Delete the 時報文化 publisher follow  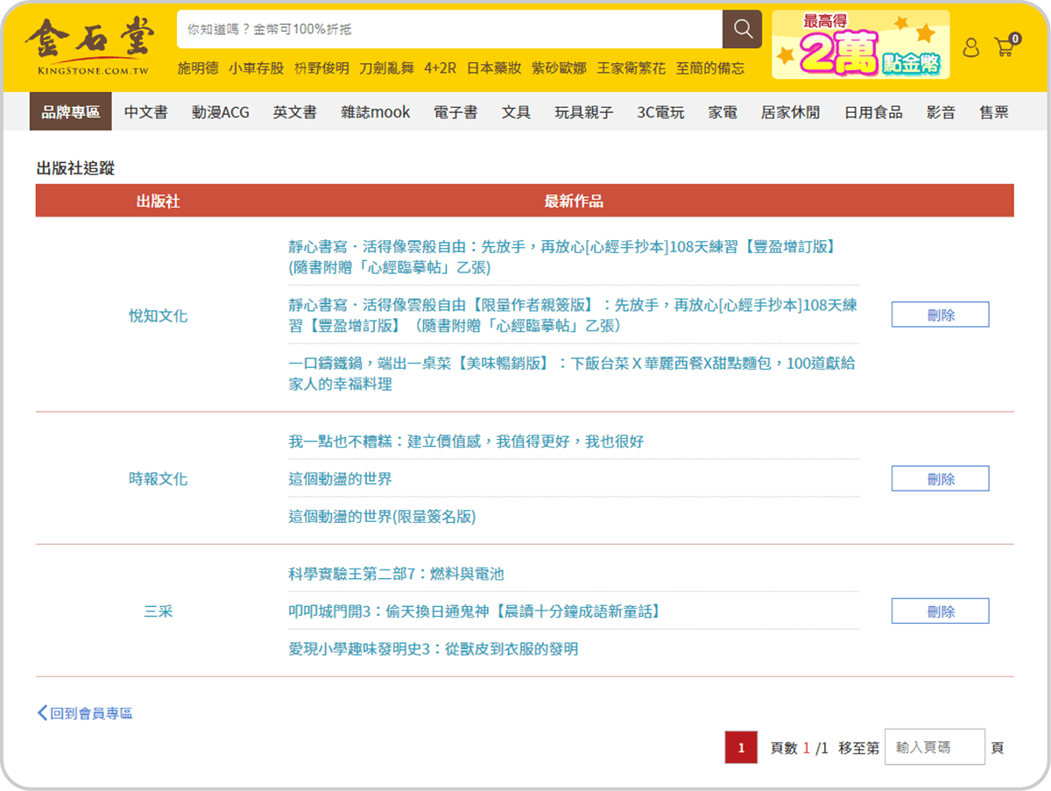[940, 478]
